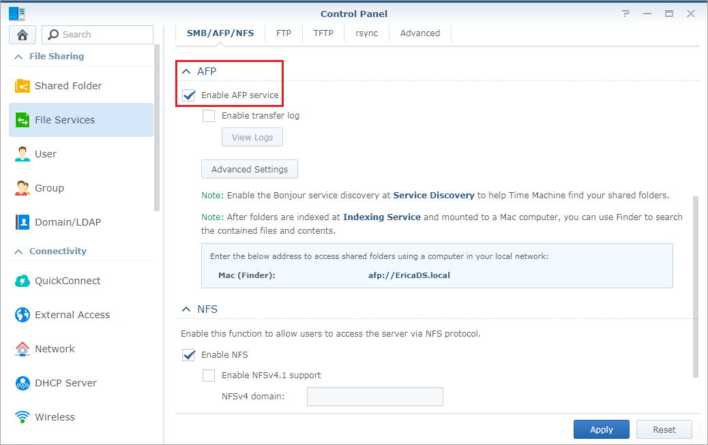Open External Access label
Viewport: 708px width, 445px height.
pyautogui.click(x=72, y=315)
